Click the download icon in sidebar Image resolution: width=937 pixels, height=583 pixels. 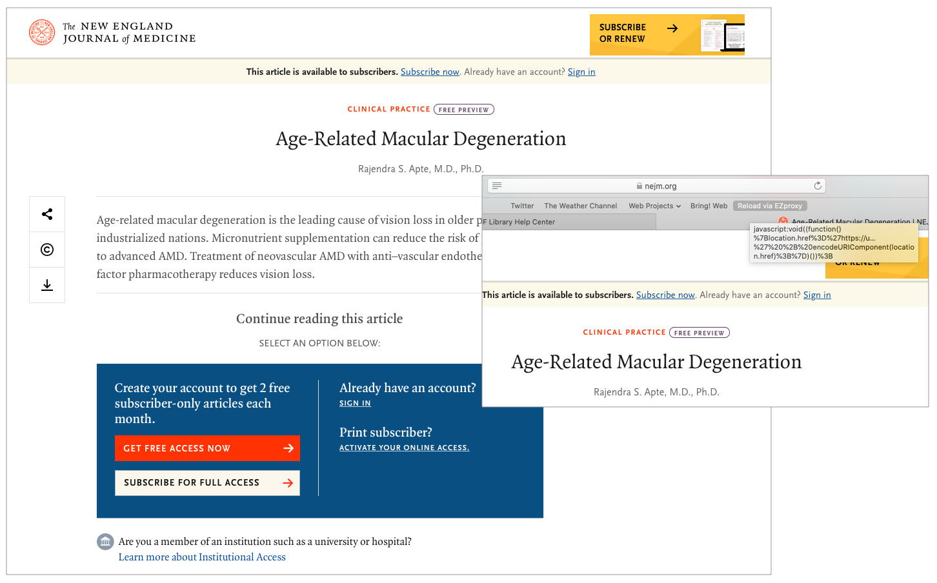pyautogui.click(x=47, y=285)
